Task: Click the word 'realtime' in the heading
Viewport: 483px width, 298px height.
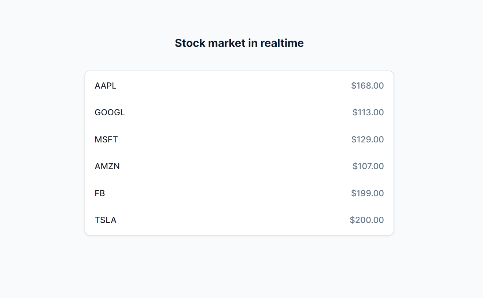Action: [282, 43]
